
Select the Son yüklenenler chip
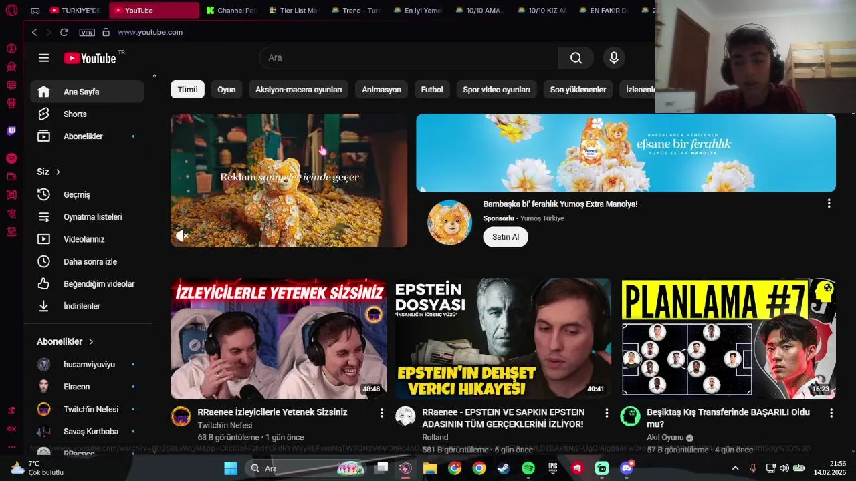tap(578, 90)
